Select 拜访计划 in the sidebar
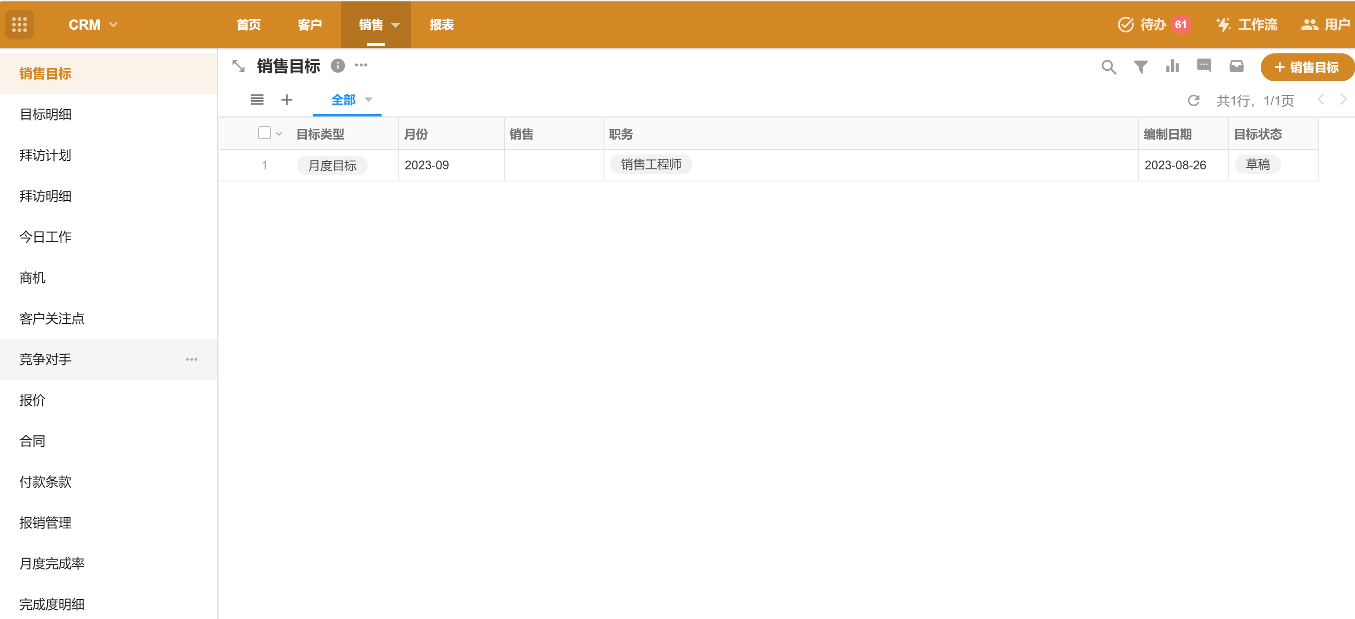Screen dimensions: 1355x619 pos(45,155)
